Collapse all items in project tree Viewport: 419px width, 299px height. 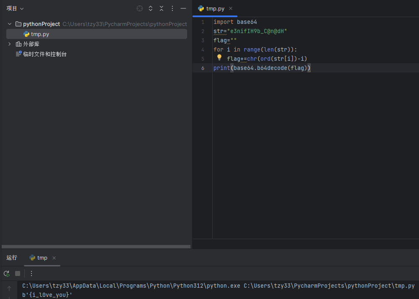click(x=161, y=8)
